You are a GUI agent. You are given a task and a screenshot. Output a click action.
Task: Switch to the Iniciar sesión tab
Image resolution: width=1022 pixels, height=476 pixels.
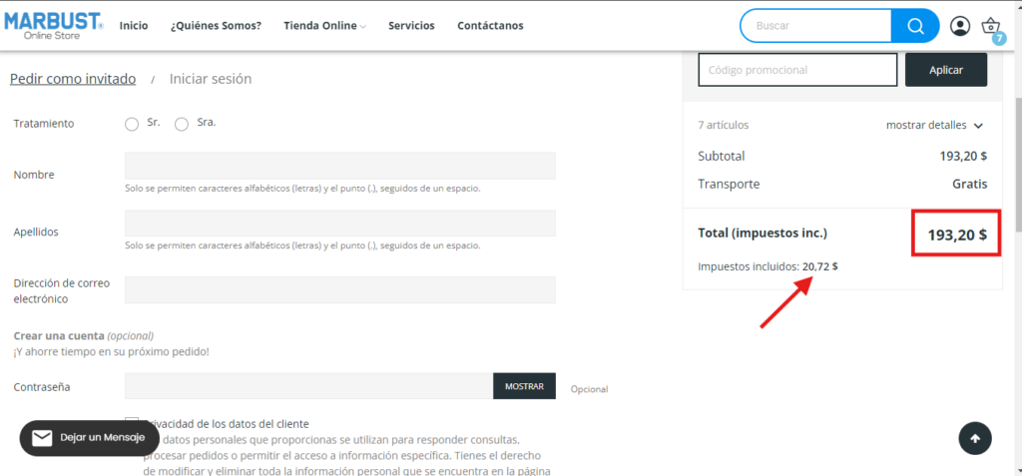pos(211,79)
